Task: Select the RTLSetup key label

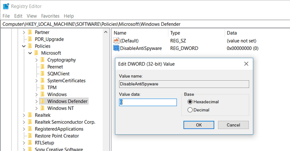Action: pyautogui.click(x=44, y=143)
